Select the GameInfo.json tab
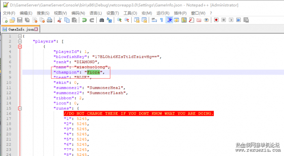Screen dimensions: 284x156 tap(21, 29)
